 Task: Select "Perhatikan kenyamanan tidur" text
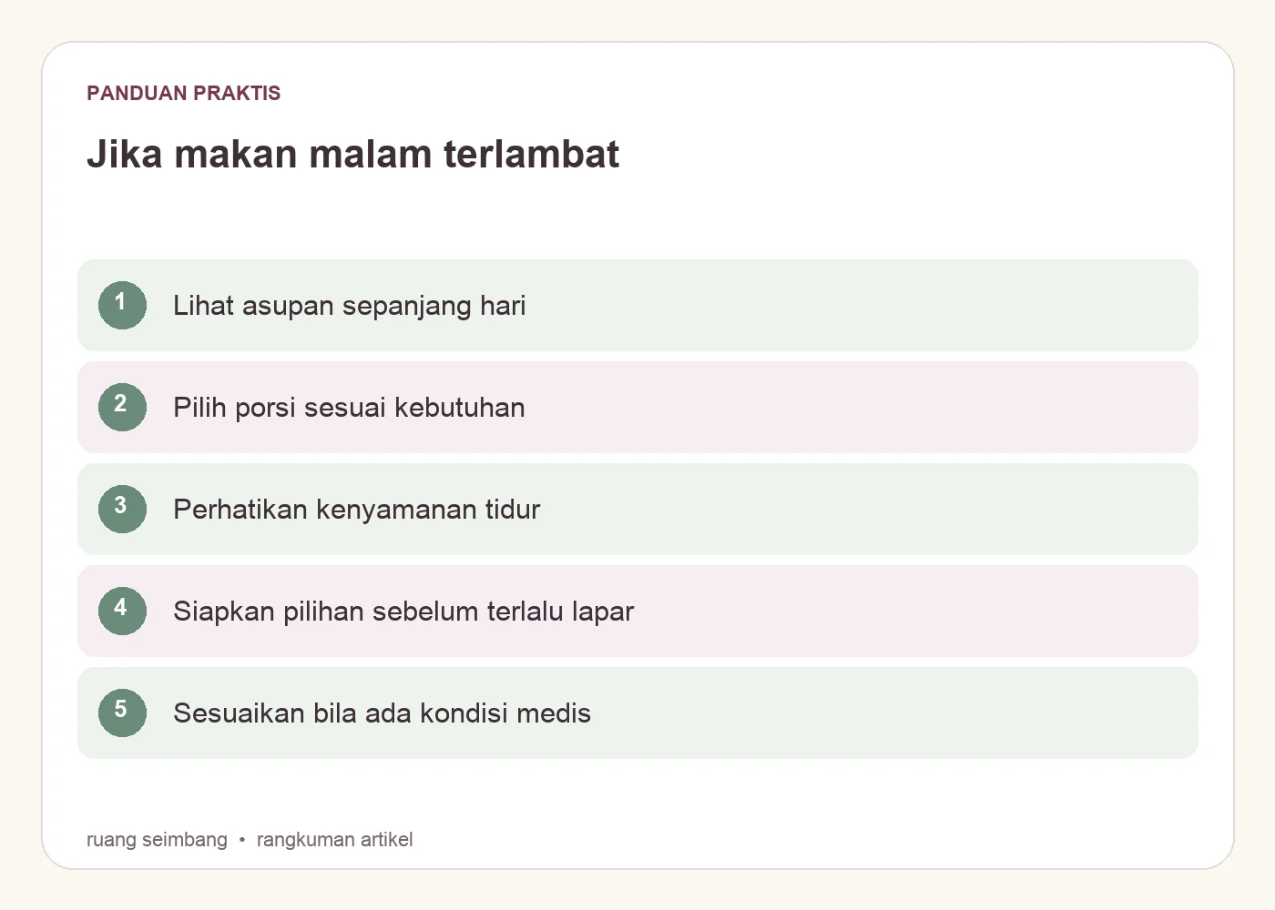pyautogui.click(x=357, y=510)
